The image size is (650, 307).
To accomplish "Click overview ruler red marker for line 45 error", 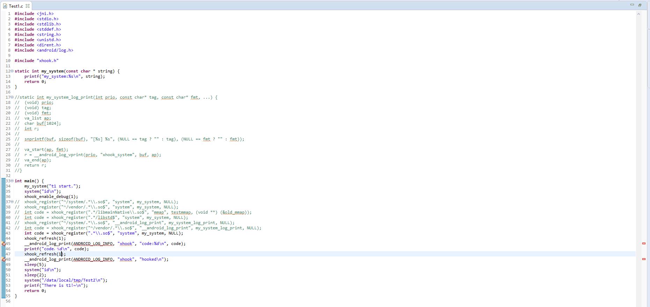I will 644,243.
